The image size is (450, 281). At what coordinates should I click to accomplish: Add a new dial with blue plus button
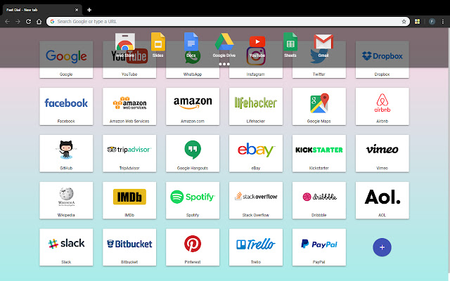382,247
